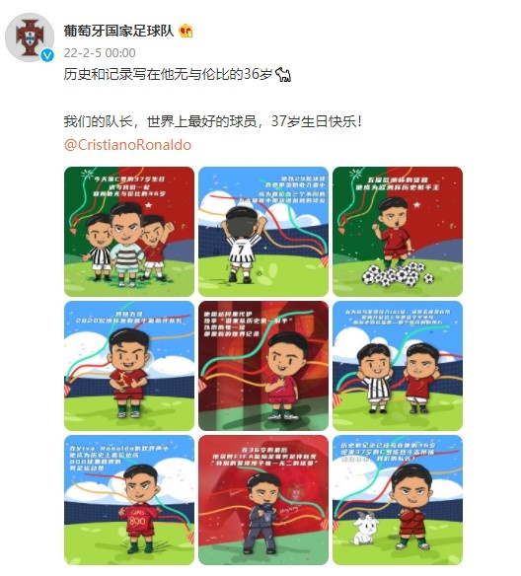Open the three Ronaldos birthday image

pos(129,232)
